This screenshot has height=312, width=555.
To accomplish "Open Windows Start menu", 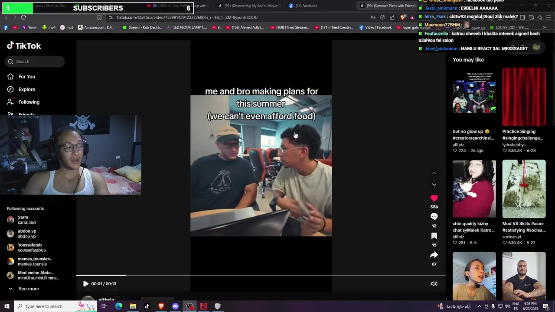I will coord(7,306).
